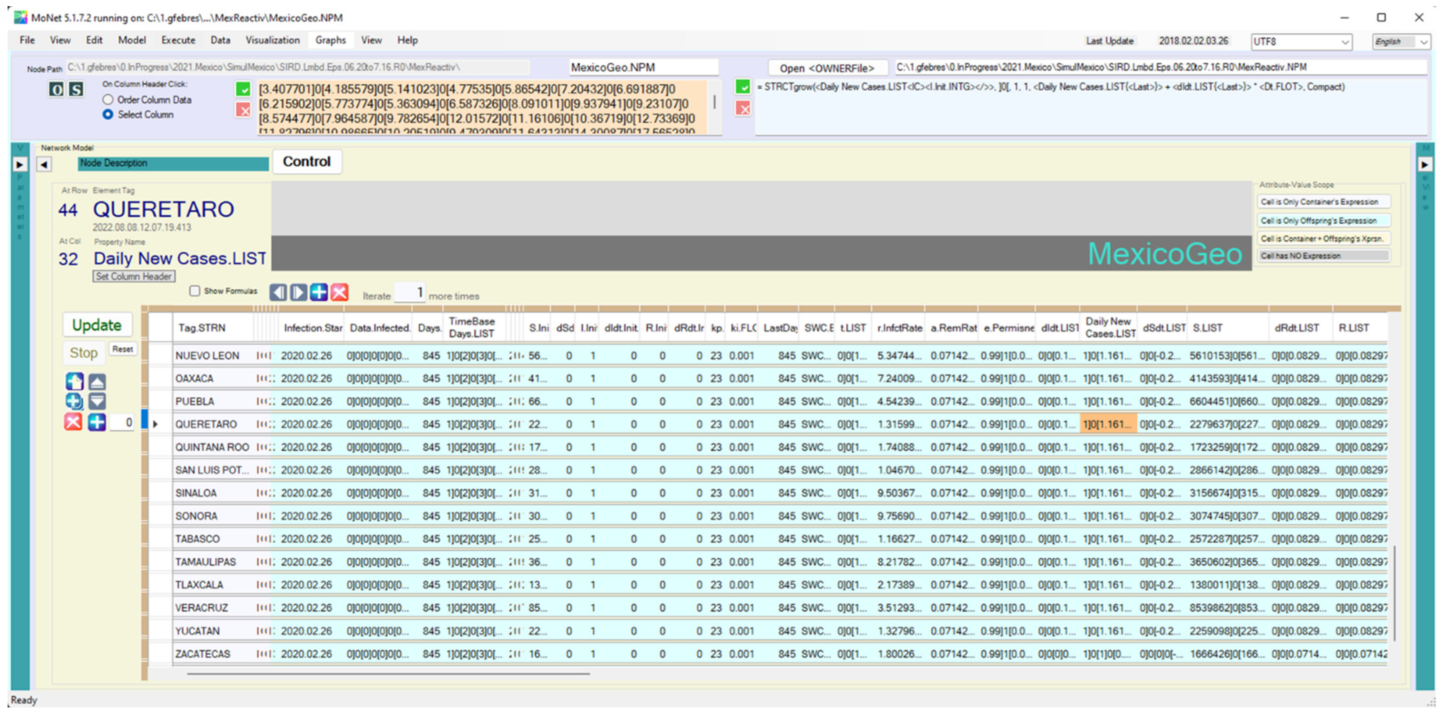Viewport: 1443px width, 716px height.
Task: Click red X delete-row icon below Stop
Action: (73, 422)
